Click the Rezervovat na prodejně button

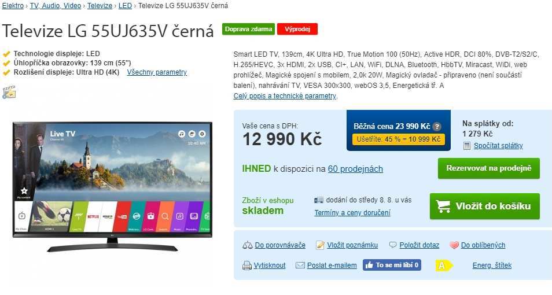pyautogui.click(x=488, y=168)
